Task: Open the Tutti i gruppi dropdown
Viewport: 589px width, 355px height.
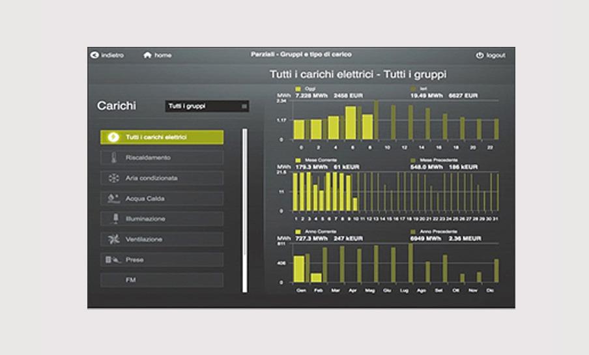Action: [207, 106]
